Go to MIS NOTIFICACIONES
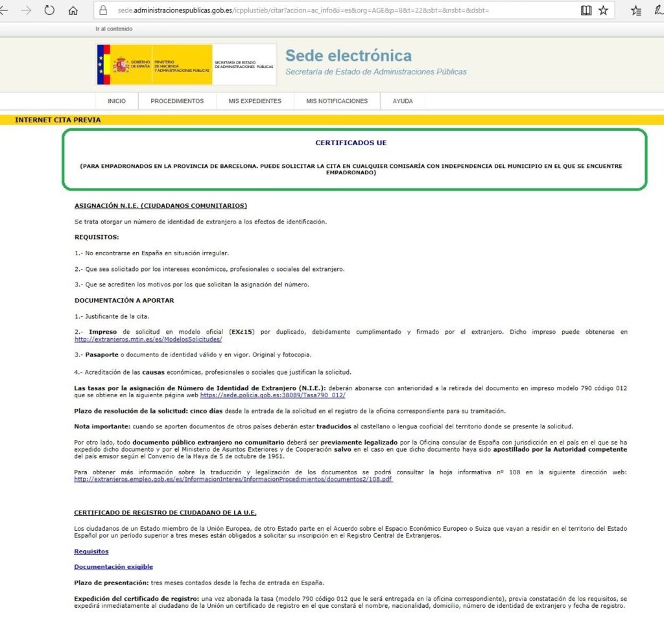The width and height of the screenshot is (664, 637). coord(337,101)
